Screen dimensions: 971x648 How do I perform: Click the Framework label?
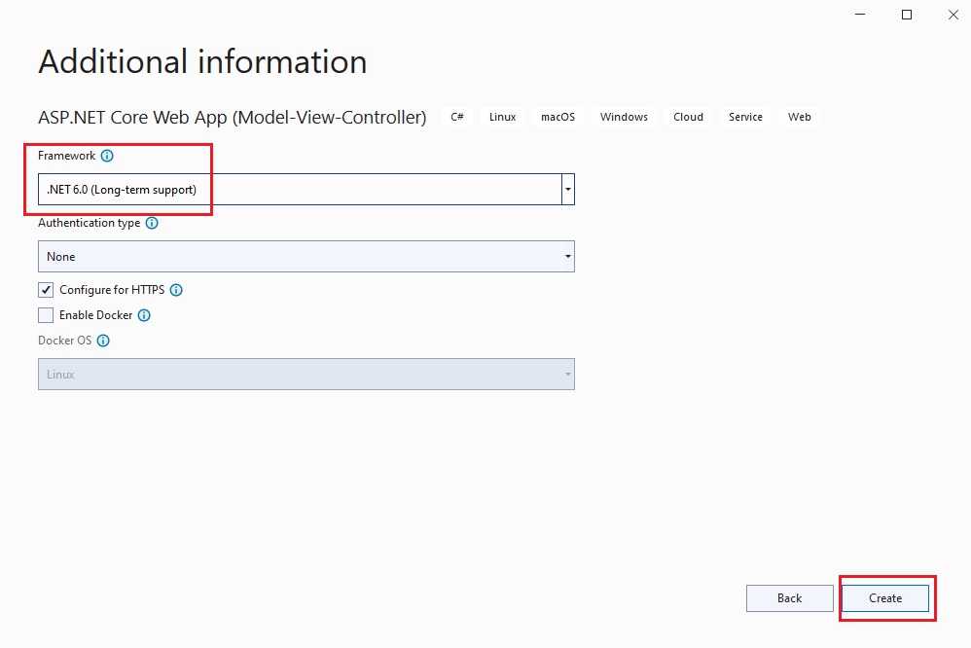pyautogui.click(x=67, y=156)
